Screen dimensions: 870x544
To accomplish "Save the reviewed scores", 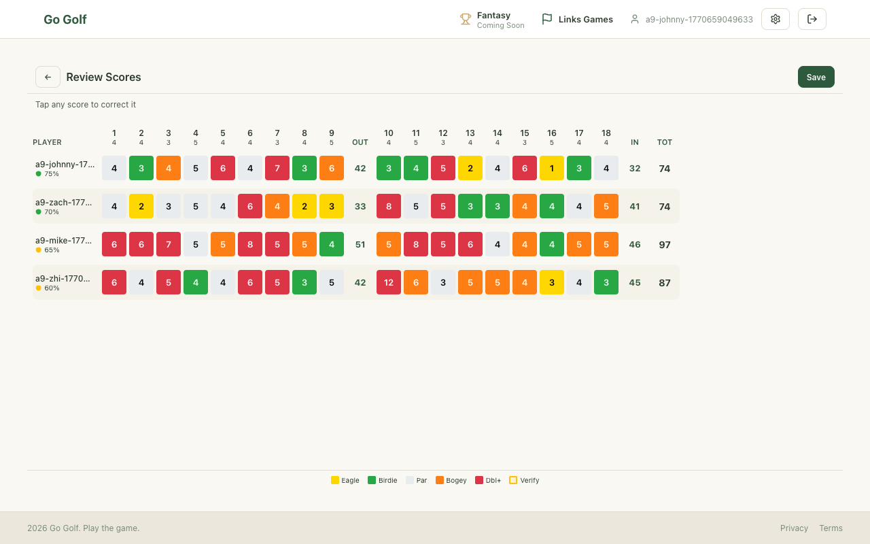I will [x=816, y=77].
